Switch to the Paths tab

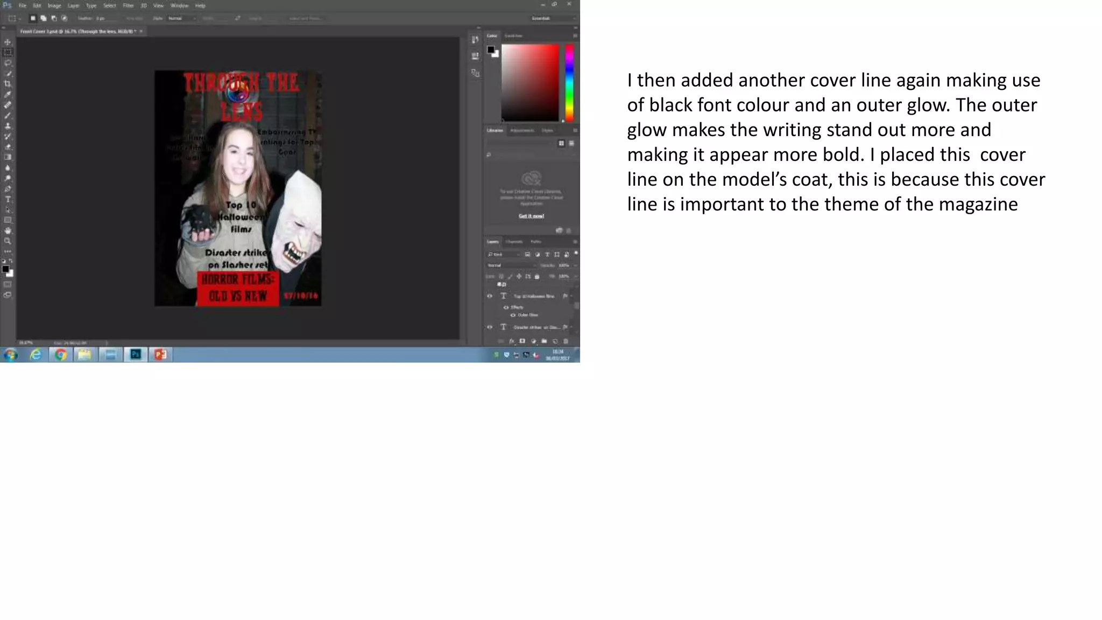[535, 242]
